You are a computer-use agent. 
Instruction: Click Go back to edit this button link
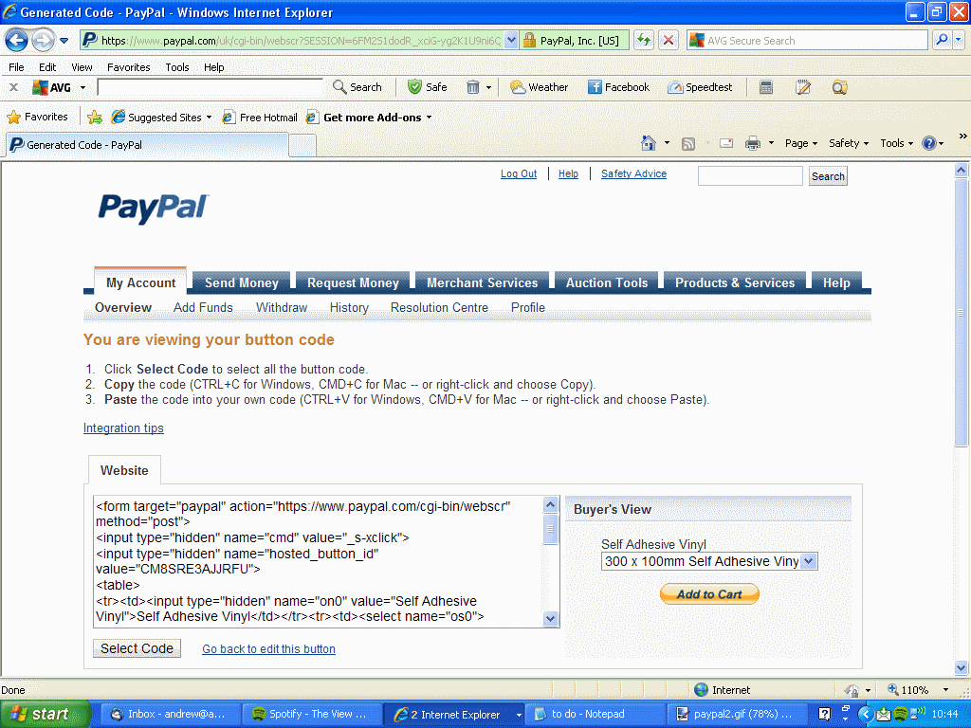(x=268, y=648)
